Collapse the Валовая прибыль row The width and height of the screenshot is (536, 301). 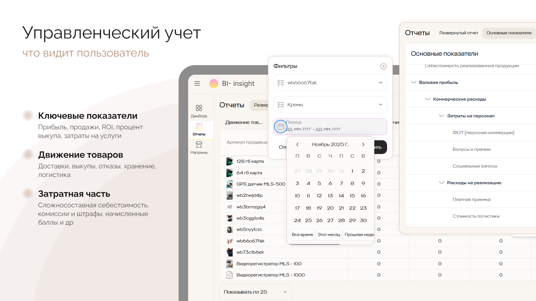tap(414, 82)
